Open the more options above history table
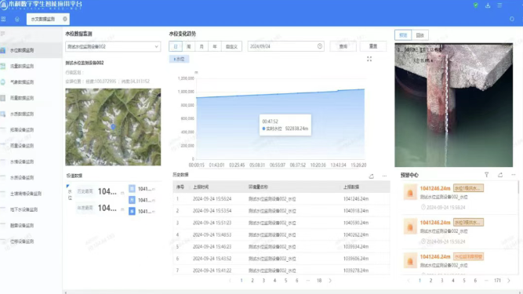The height and width of the screenshot is (294, 523). click(384, 176)
